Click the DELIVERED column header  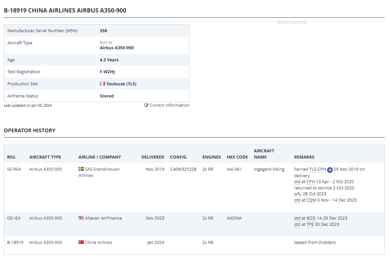153,157
